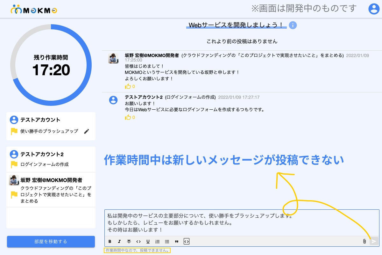The image size is (382, 255).
Task: Like the post by テストアカウント2
Action: tap(128, 117)
